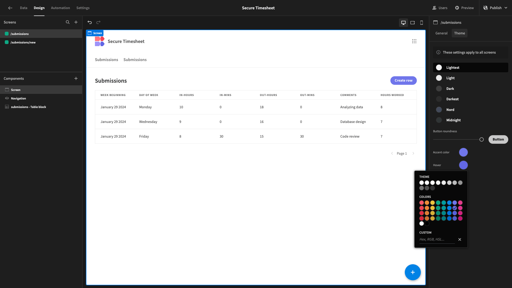
Task: Pick the black color swatch
Action: coord(427,223)
